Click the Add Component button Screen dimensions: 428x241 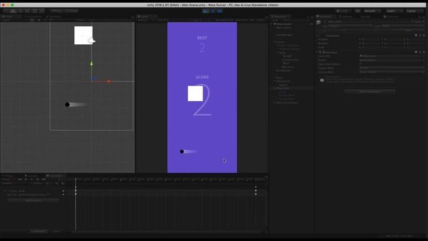370,92
